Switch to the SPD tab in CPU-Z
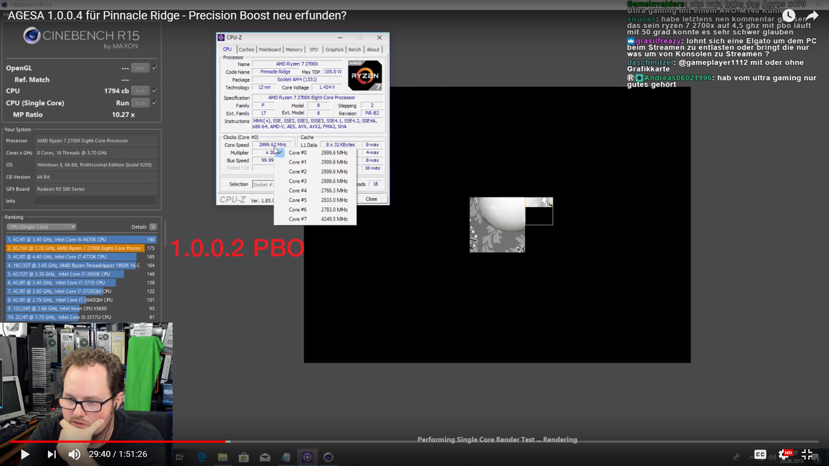 (313, 49)
